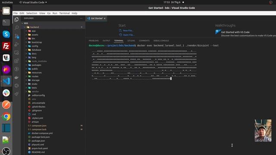276x155 pixels.
Task: Open the Edit menu
Action: click(22, 13)
